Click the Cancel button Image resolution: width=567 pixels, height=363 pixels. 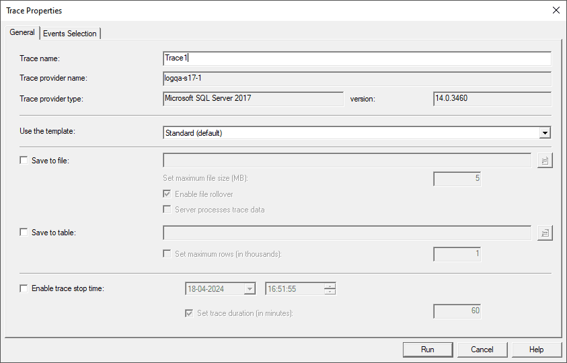482,350
